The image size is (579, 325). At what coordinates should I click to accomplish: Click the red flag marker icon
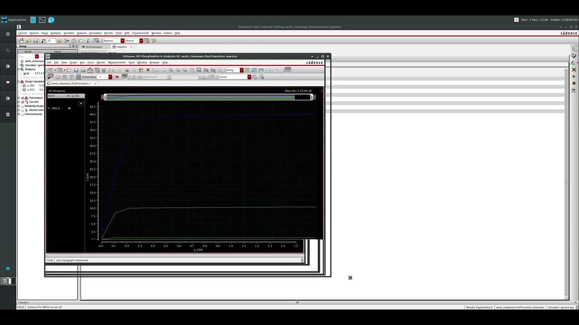click(x=117, y=77)
